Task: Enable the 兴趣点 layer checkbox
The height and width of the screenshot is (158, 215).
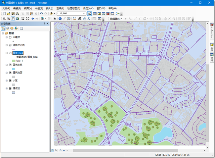Action: pyautogui.click(x=10, y=37)
